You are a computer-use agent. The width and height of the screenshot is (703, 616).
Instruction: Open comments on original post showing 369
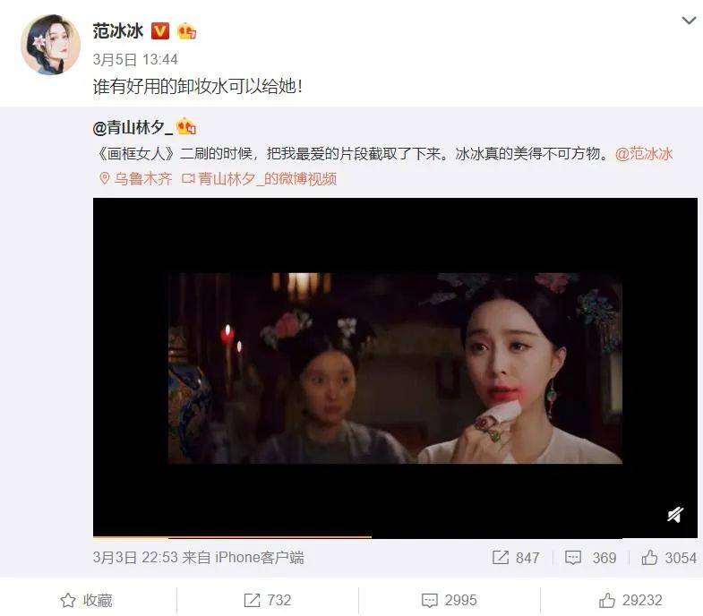point(590,558)
